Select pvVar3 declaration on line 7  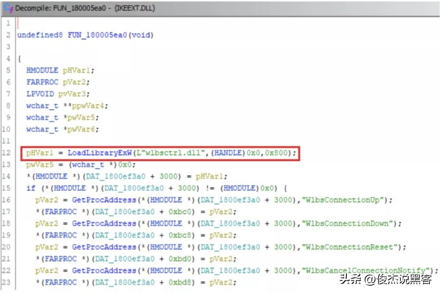tap(72, 94)
